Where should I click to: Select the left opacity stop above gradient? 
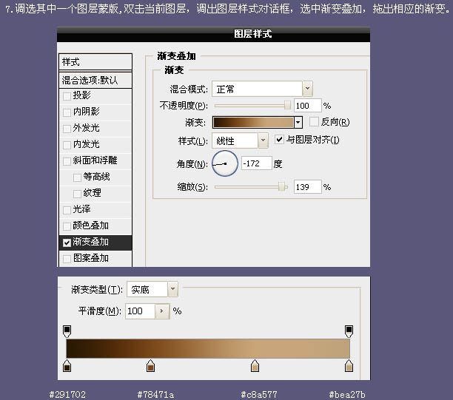tap(67, 331)
